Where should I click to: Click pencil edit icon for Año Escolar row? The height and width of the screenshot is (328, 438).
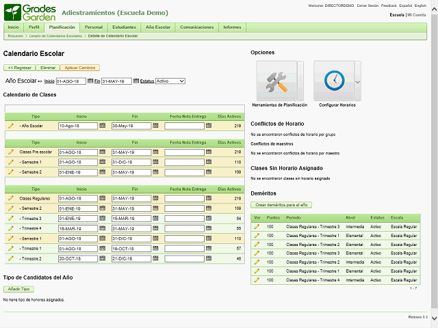pyautogui.click(x=11, y=126)
